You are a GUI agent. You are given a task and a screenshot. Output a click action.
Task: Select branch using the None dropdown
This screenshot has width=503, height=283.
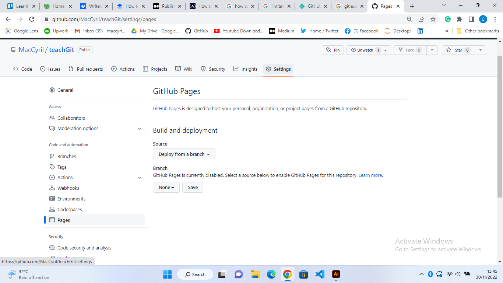click(x=166, y=187)
